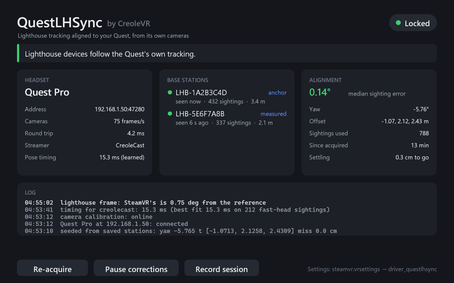Select the camera calibration: online log line
Screen dimensions: 454x283
(89, 217)
